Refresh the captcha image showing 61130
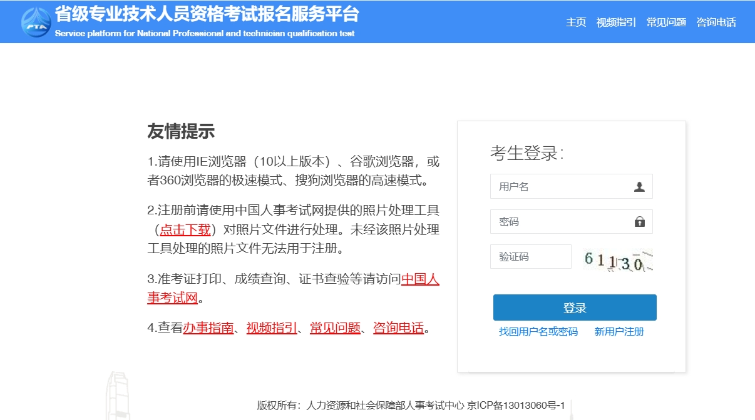Viewport: 755px width, 420px height. (x=617, y=259)
